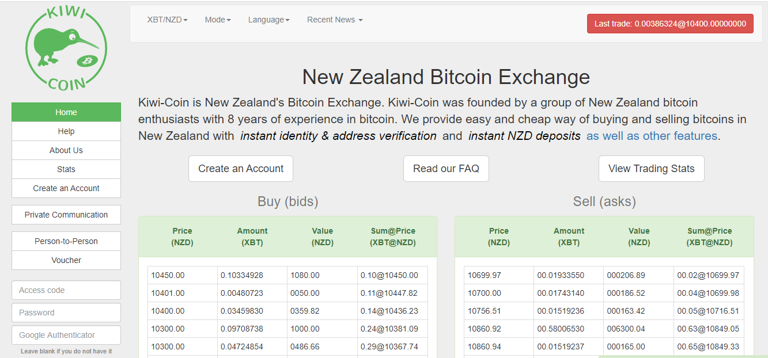Viewport: 768px width, 358px height.
Task: Open the Language dropdown
Action: point(269,20)
